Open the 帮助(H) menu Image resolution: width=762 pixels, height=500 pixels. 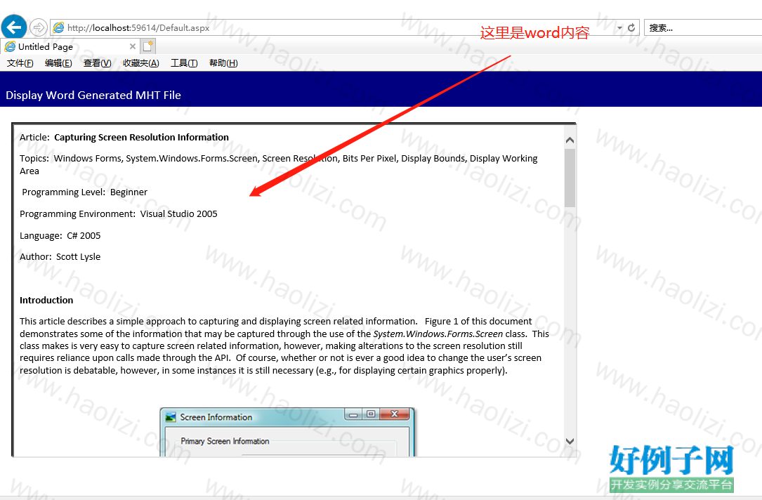point(223,63)
